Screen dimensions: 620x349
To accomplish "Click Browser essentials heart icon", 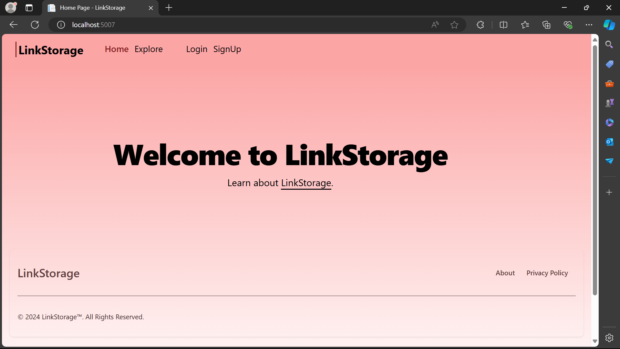I will click(x=568, y=25).
